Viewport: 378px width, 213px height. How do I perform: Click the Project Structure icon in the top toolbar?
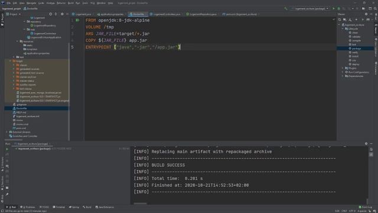364,9
